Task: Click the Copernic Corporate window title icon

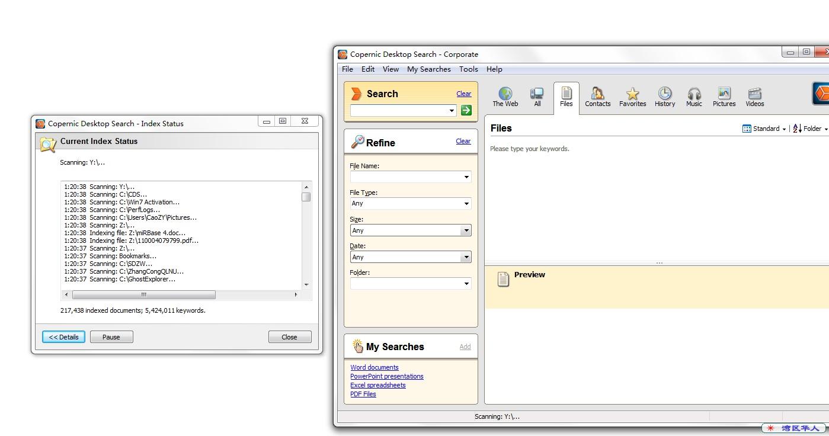Action: (343, 54)
